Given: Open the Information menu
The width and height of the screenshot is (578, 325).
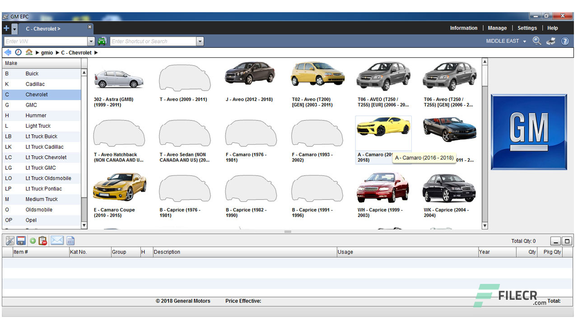Looking at the screenshot, I should point(463,28).
